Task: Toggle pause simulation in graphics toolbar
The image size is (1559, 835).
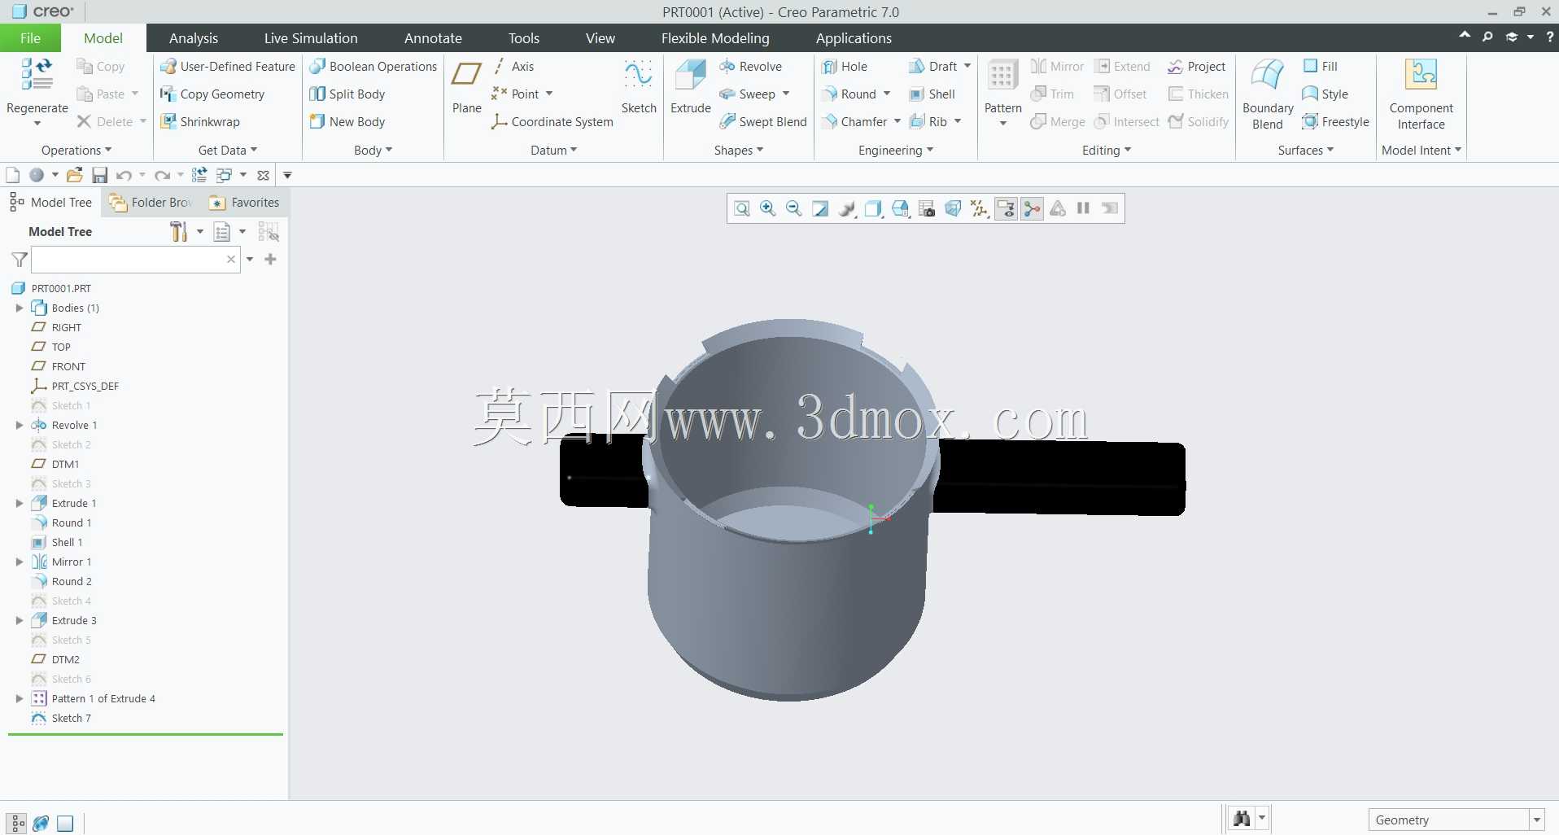Action: pos(1083,208)
